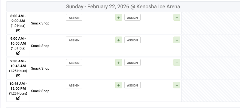The height and width of the screenshot is (108, 244).
Task: Add to the first slot of the 9:00 AM shift
Action: coord(118,40)
